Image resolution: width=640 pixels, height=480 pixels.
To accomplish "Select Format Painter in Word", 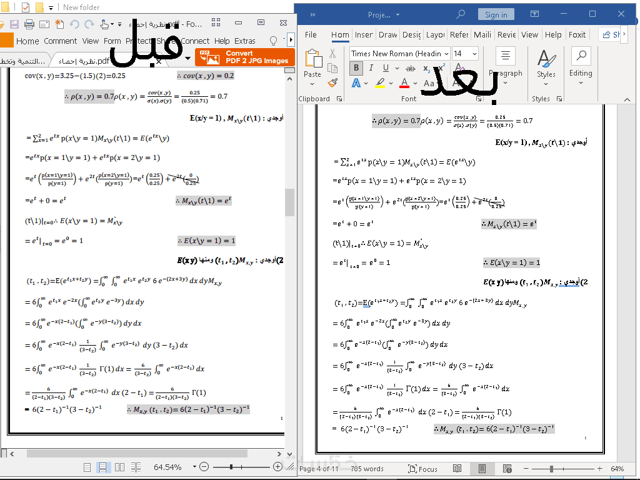I will click(x=332, y=83).
